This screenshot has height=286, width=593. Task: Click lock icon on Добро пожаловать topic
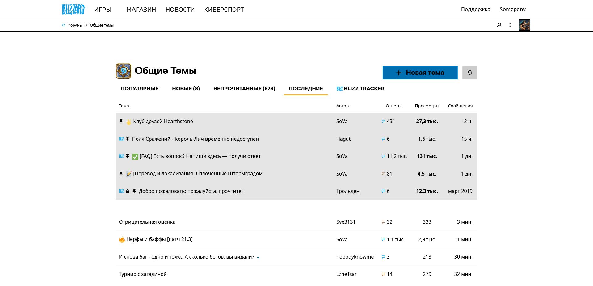click(x=128, y=191)
